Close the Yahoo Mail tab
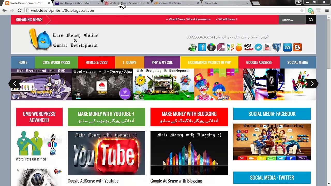This screenshot has width=331, height=186. (x=99, y=3)
